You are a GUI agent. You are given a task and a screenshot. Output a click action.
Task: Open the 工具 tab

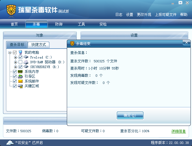point(81,24)
